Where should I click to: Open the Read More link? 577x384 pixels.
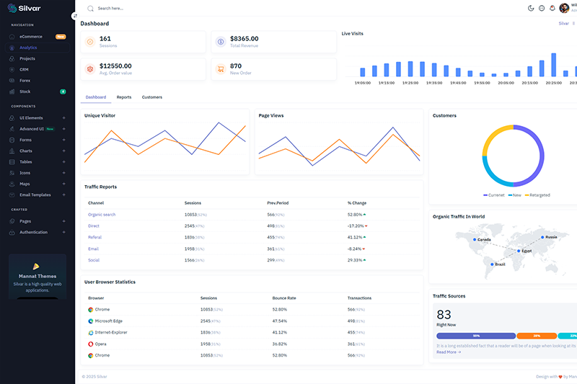click(x=448, y=352)
